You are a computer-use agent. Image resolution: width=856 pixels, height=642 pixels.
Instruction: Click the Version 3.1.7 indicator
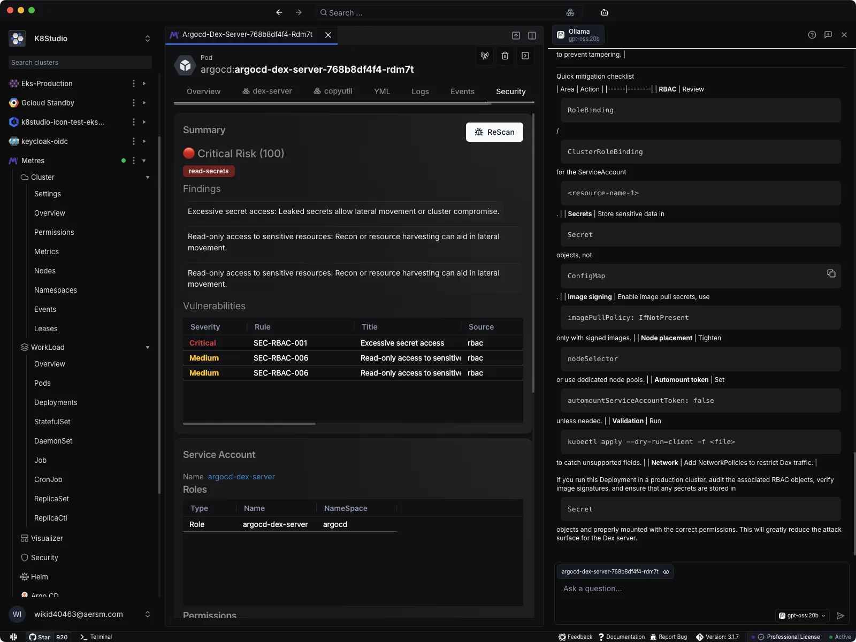coord(717,637)
